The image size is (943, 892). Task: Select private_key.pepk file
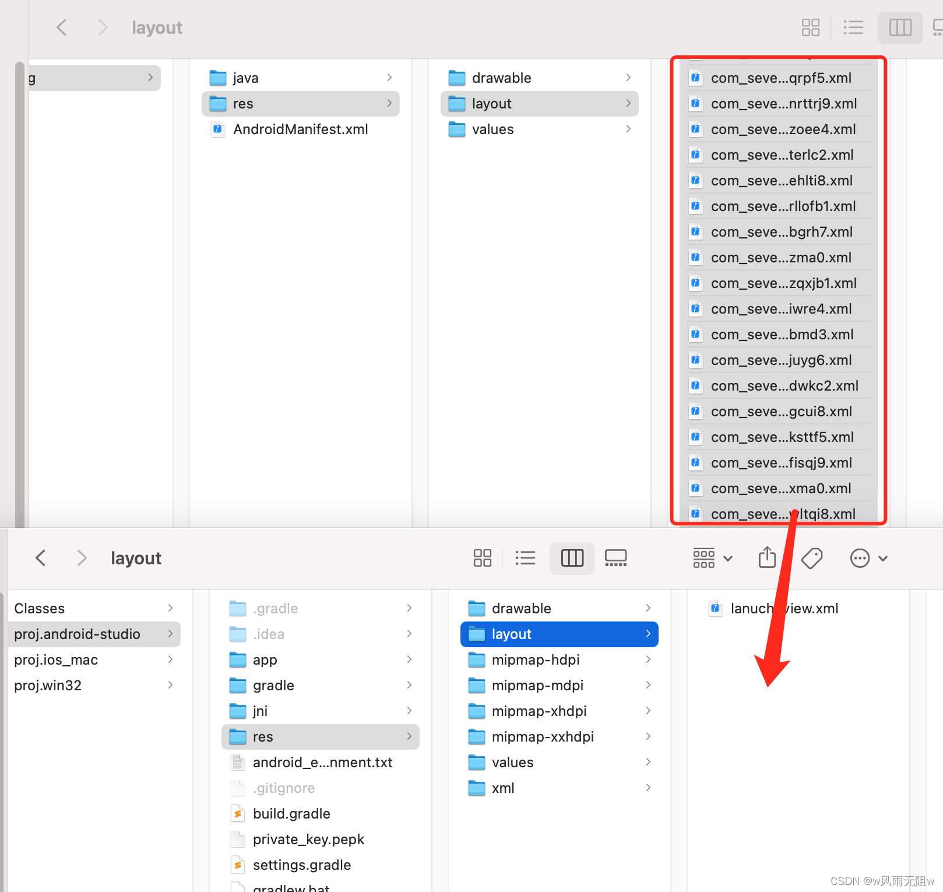point(321,839)
